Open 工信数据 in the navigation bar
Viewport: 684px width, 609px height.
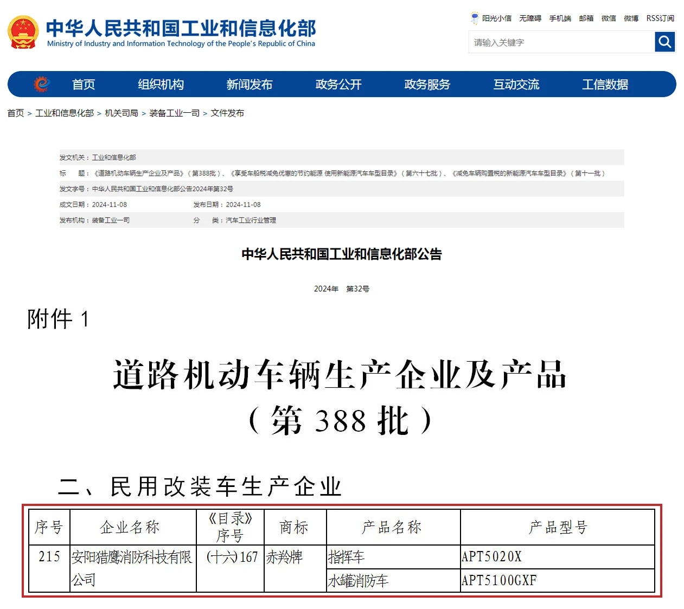tap(605, 85)
